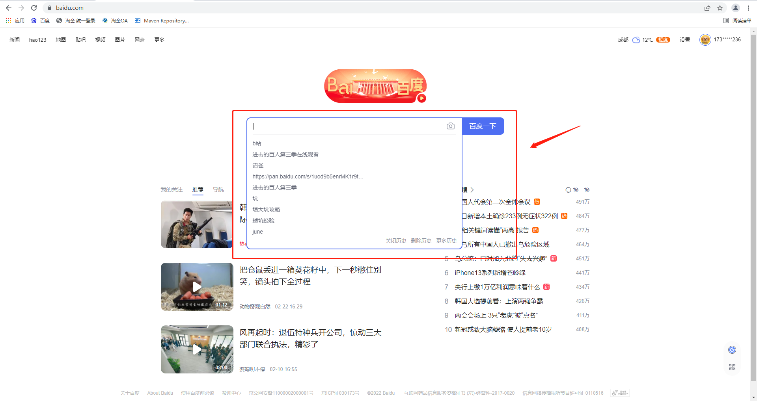
Task: Bookmark this page with the star icon
Action: [x=720, y=8]
